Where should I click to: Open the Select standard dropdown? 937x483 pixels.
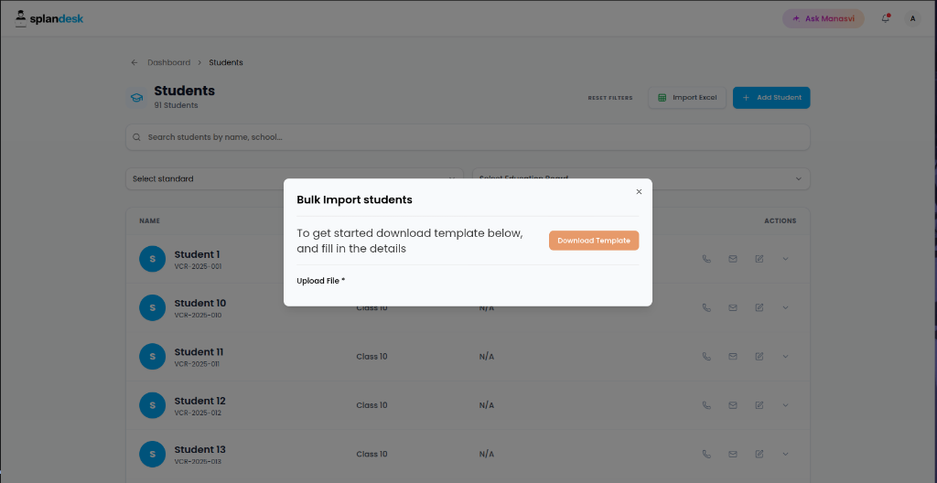click(x=294, y=178)
